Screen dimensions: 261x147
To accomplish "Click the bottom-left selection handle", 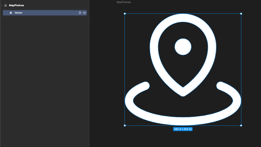I will (125, 125).
